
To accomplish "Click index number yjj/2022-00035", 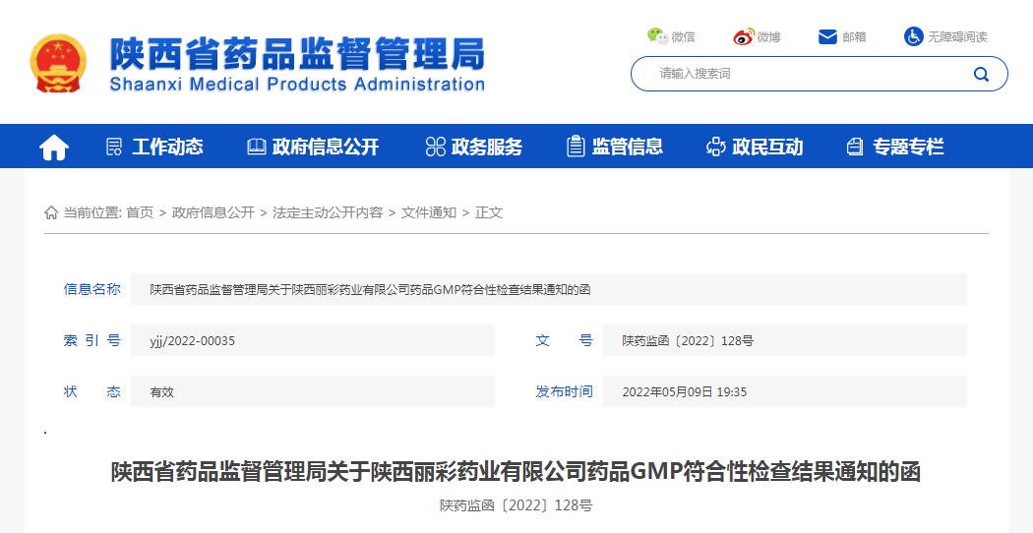I will point(193,341).
